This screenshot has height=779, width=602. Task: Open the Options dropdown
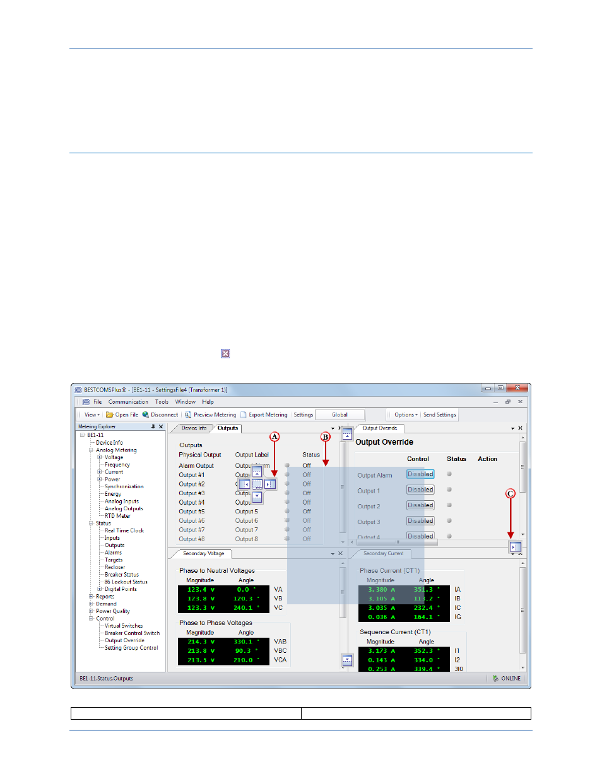click(x=406, y=415)
